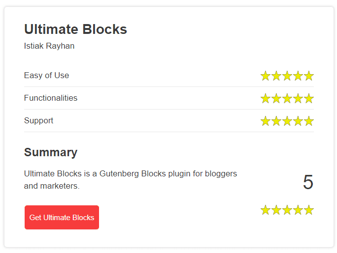Click the fourth star in Easy of Use row
Image resolution: width=337 pixels, height=253 pixels.
pyautogui.click(x=298, y=76)
